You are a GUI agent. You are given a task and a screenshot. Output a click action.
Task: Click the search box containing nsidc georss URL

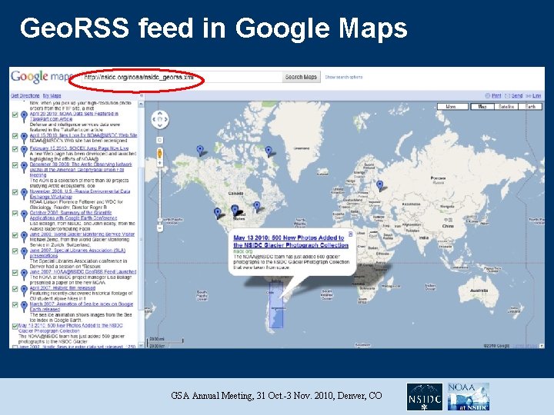tap(182, 77)
